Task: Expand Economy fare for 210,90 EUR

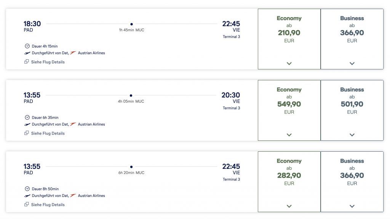Action: (289, 63)
